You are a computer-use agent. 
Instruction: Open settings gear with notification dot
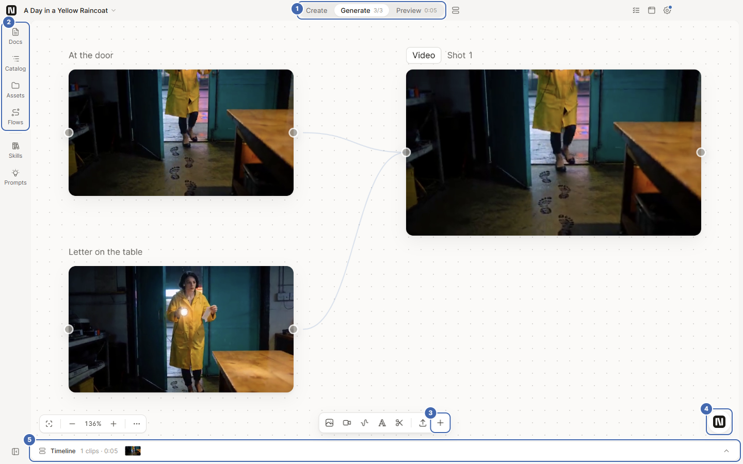point(667,10)
